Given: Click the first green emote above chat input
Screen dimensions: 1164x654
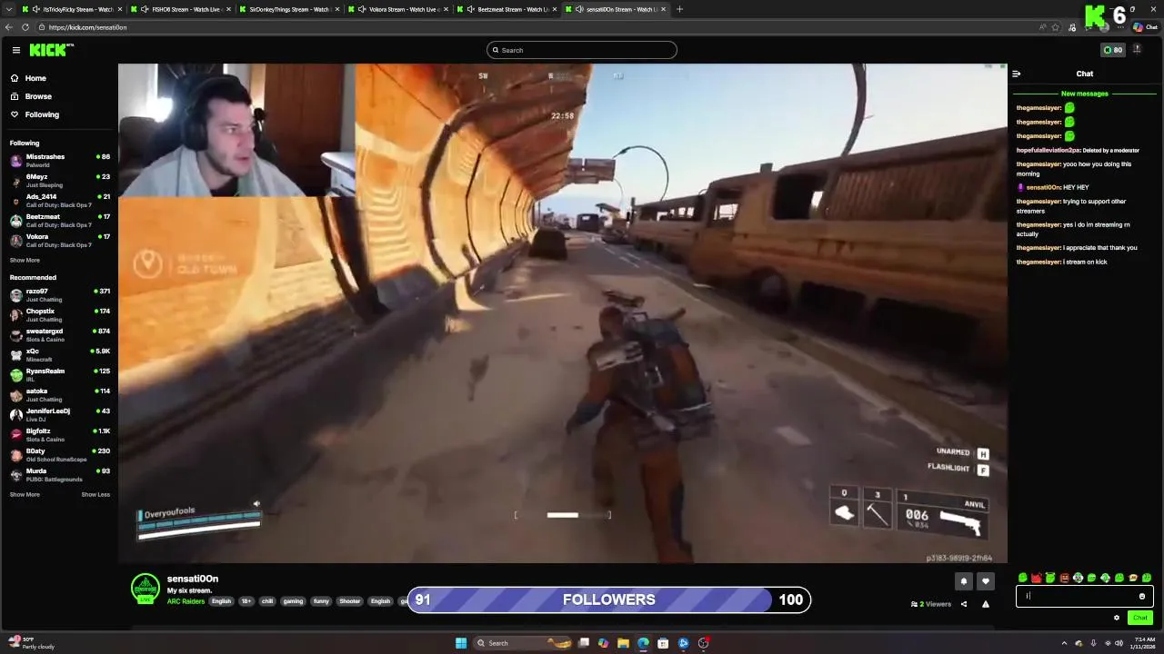Looking at the screenshot, I should coord(1023,578).
